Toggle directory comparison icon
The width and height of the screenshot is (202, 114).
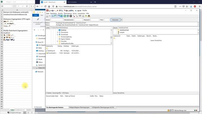click(83, 16)
